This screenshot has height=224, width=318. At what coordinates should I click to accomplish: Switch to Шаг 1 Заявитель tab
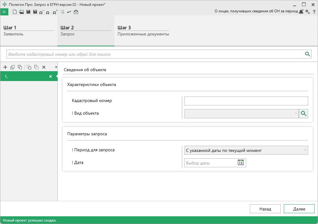29,31
